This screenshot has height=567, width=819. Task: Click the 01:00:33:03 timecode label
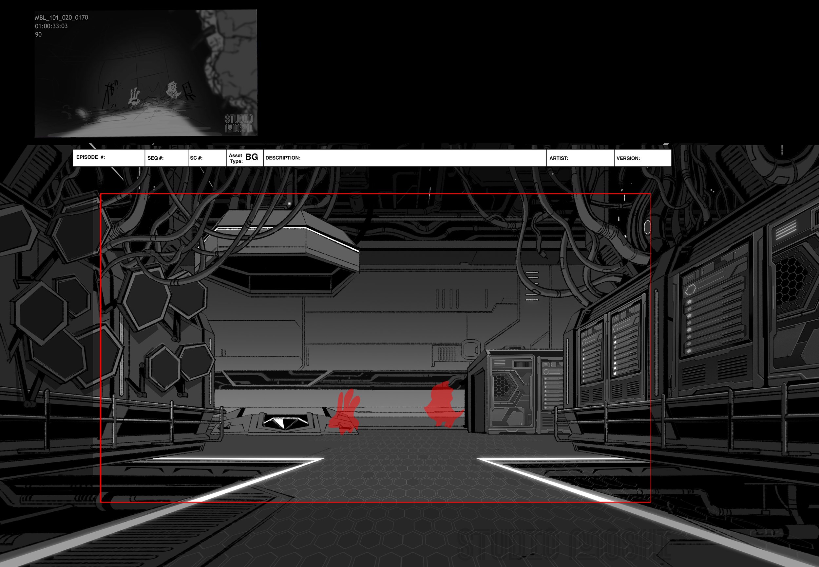coord(51,26)
